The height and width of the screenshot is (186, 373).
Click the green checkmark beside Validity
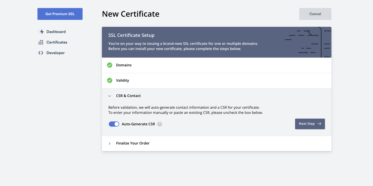[x=110, y=80]
